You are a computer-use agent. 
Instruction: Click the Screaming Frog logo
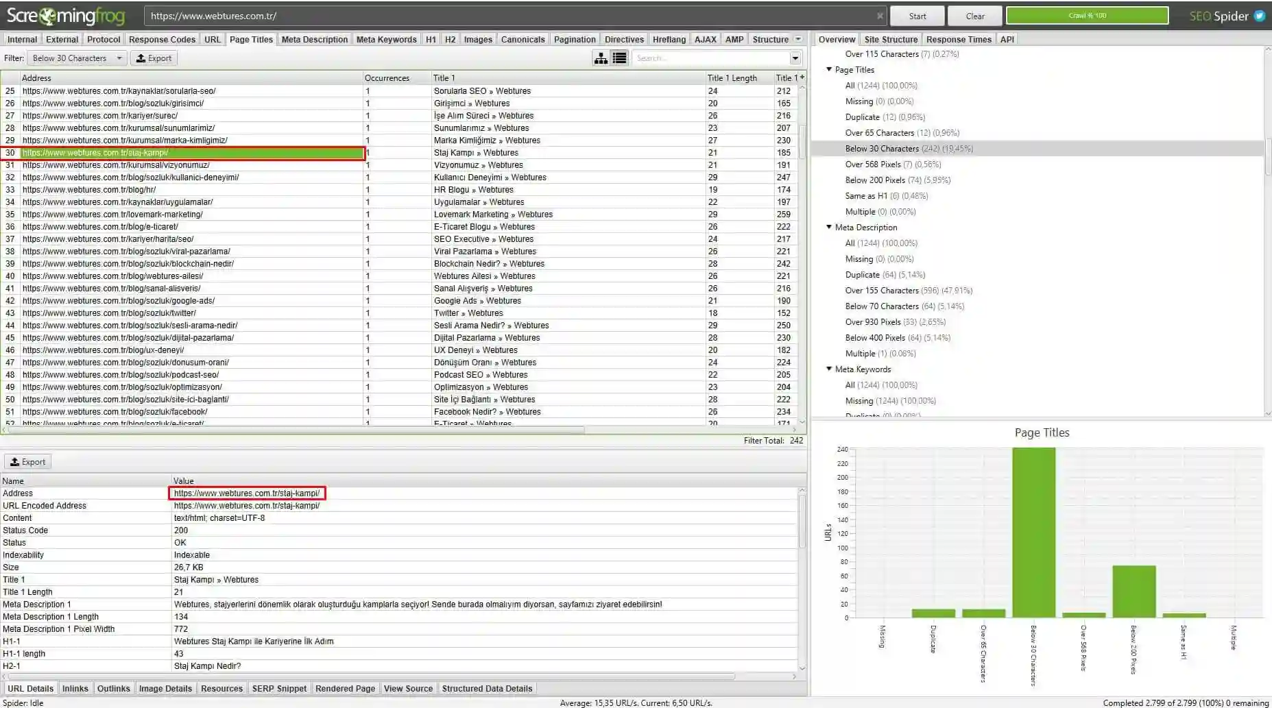[x=65, y=15]
